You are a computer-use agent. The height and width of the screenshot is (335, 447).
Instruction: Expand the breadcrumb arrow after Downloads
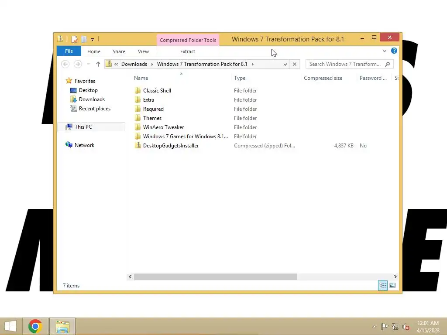[152, 64]
